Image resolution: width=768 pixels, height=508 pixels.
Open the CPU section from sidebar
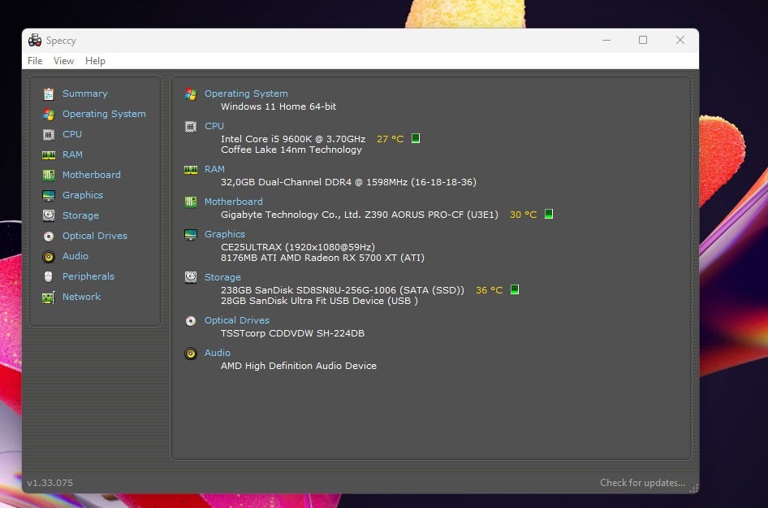click(72, 134)
